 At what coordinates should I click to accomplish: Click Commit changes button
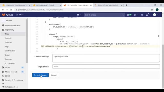[40, 75]
